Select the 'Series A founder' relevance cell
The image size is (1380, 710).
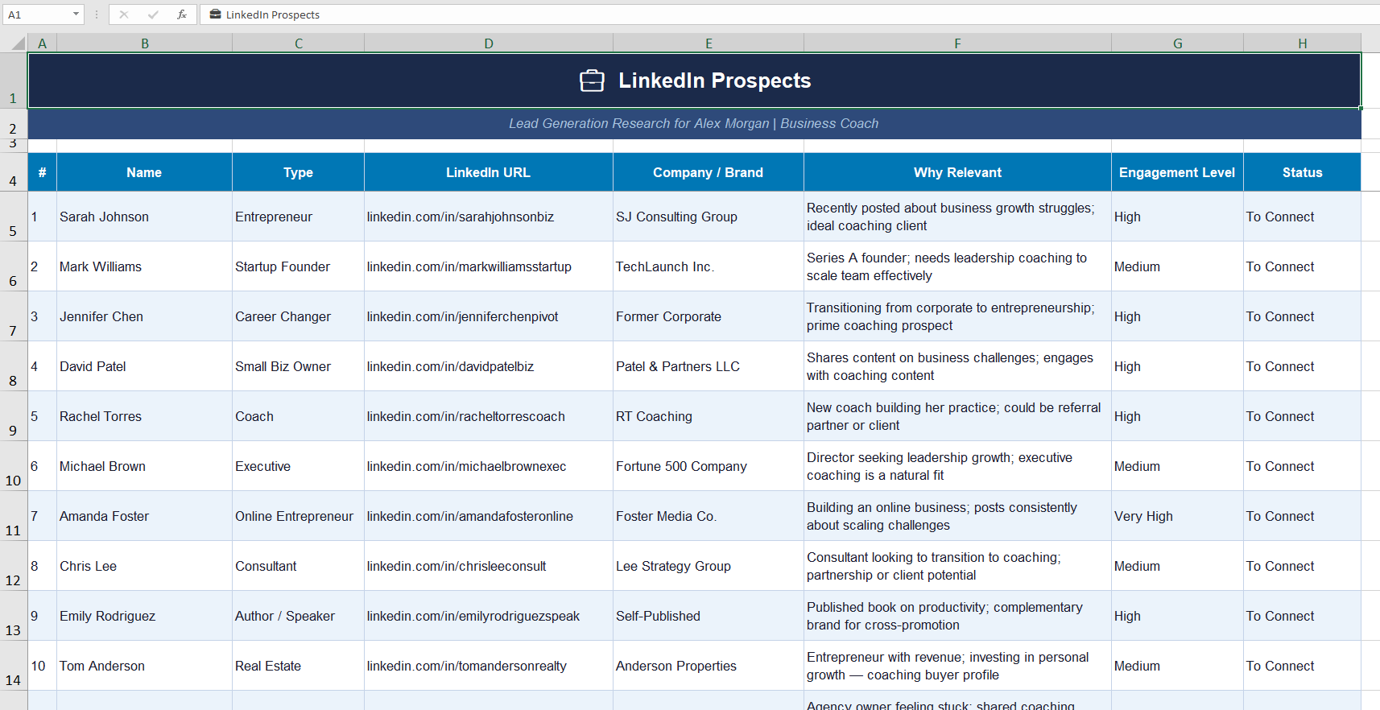point(958,266)
